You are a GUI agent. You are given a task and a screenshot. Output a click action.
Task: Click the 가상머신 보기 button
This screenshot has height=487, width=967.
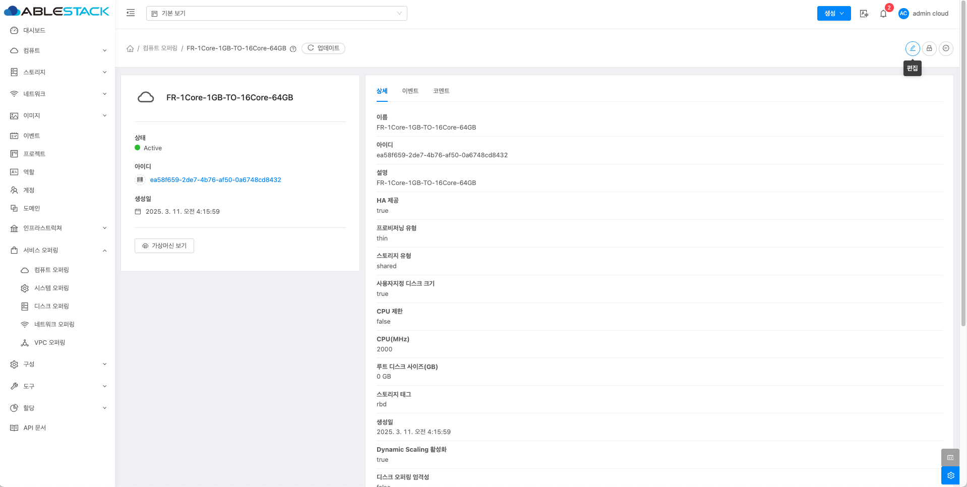click(164, 246)
